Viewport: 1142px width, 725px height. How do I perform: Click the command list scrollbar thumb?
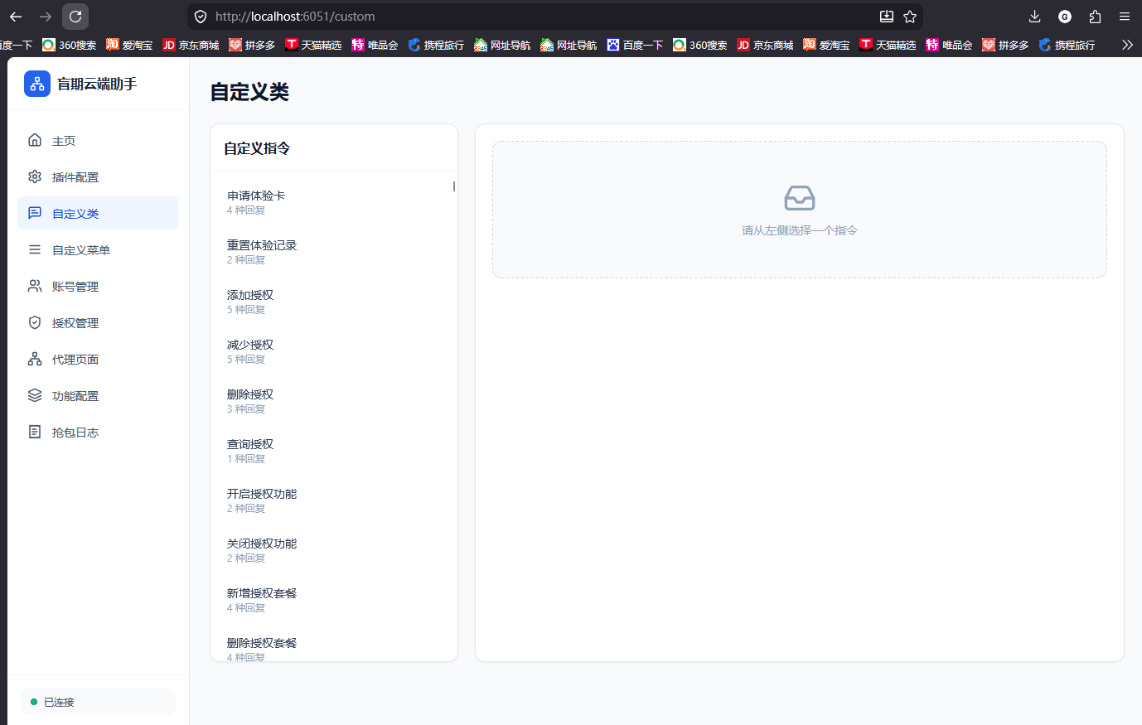pos(454,186)
